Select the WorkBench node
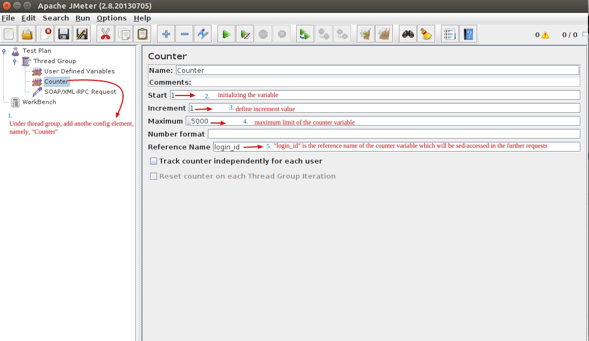589x341 pixels. [39, 102]
